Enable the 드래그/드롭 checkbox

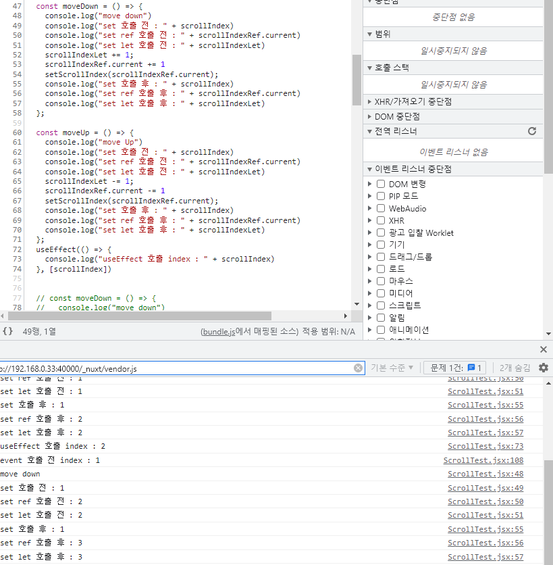click(381, 257)
